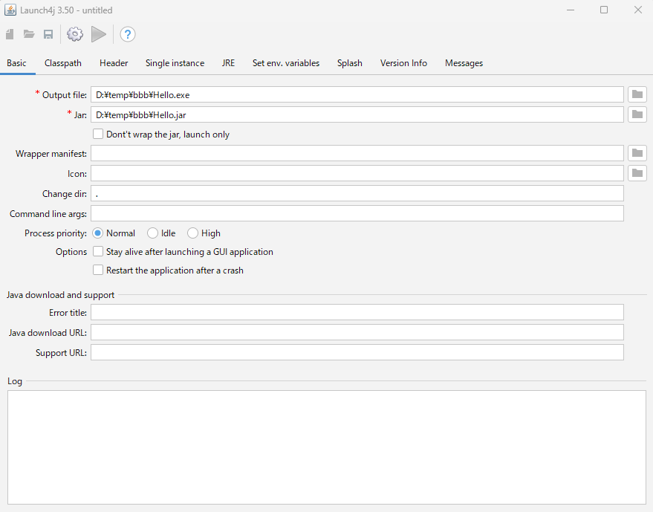Enable Don't wrap the jar, launch only
This screenshot has height=512, width=653.
click(97, 134)
